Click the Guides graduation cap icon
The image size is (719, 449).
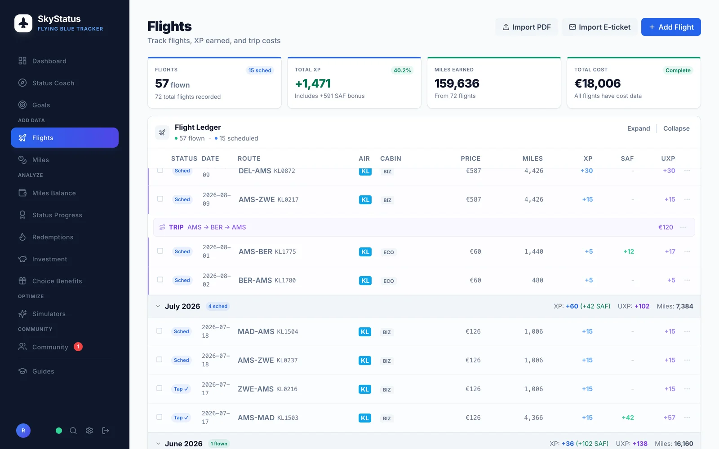coord(22,371)
